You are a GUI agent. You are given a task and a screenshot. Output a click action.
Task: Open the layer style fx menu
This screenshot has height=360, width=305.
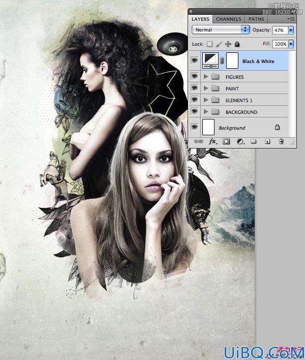(x=213, y=142)
